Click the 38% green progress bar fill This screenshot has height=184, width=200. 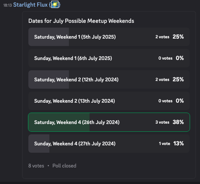(x=59, y=122)
